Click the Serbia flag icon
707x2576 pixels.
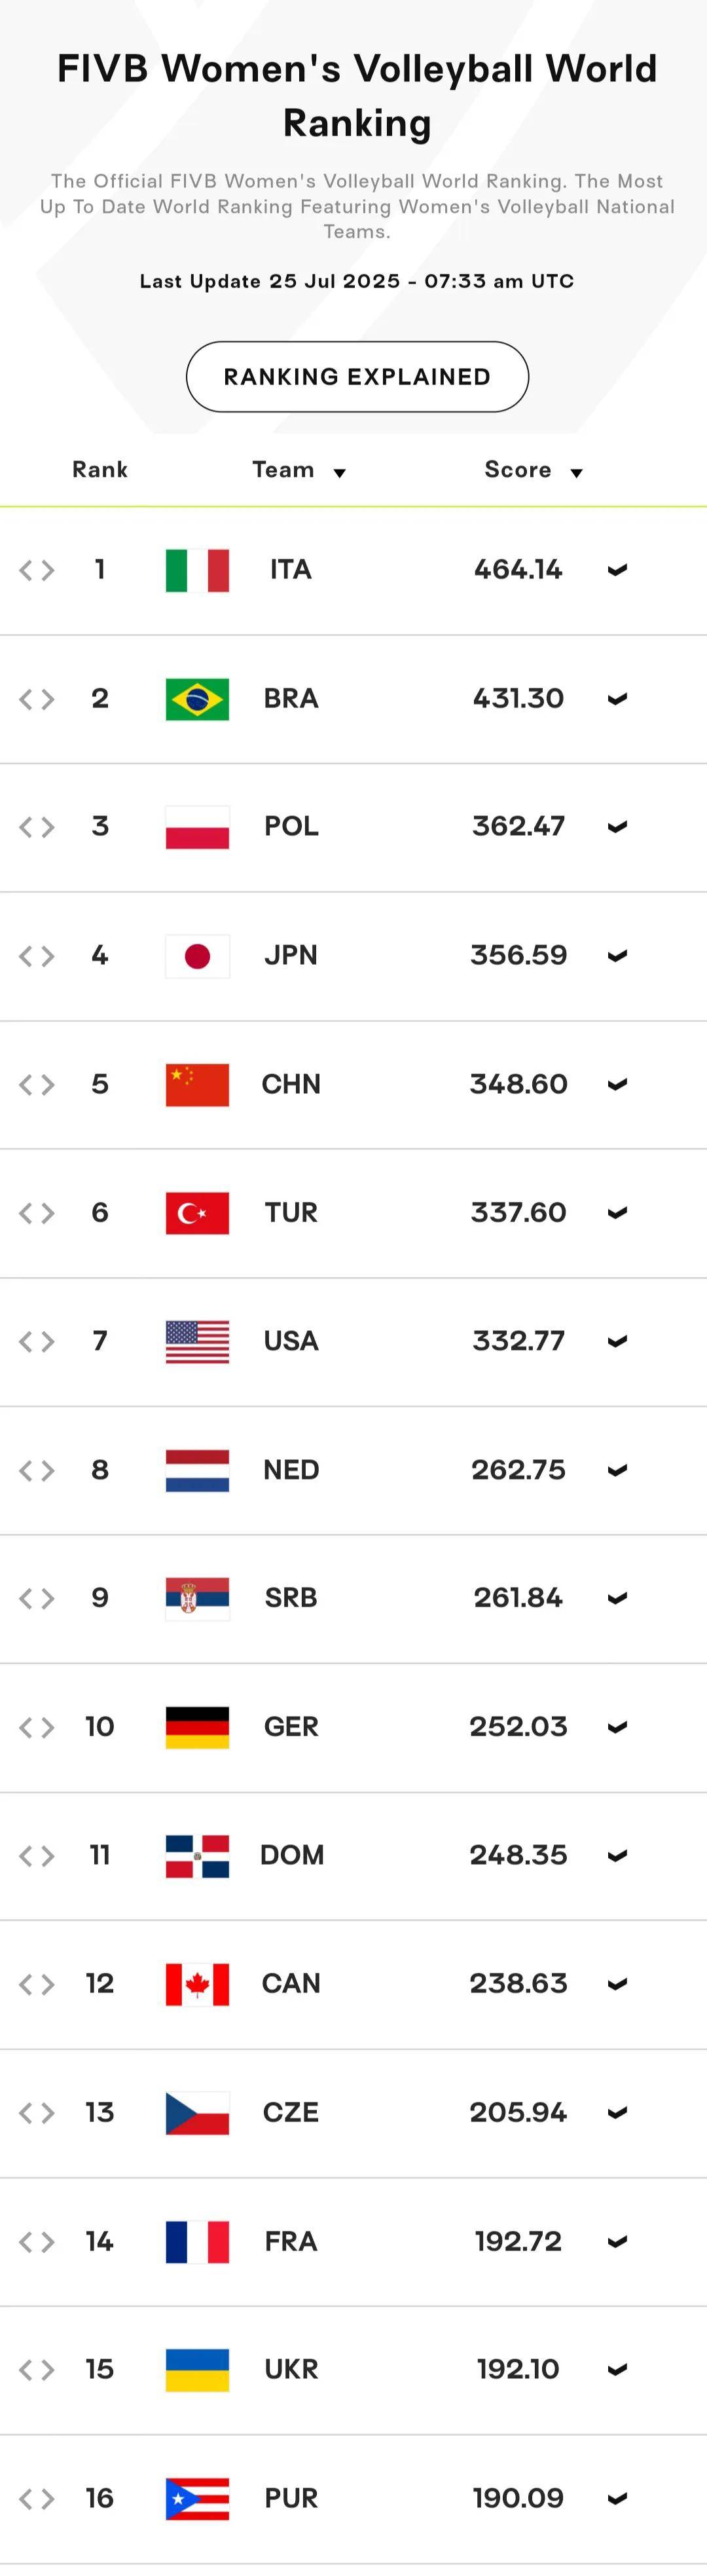click(x=197, y=1599)
